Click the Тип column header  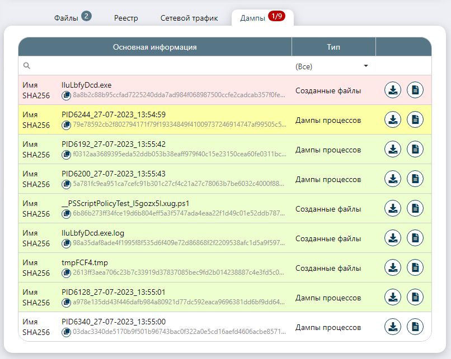(333, 47)
